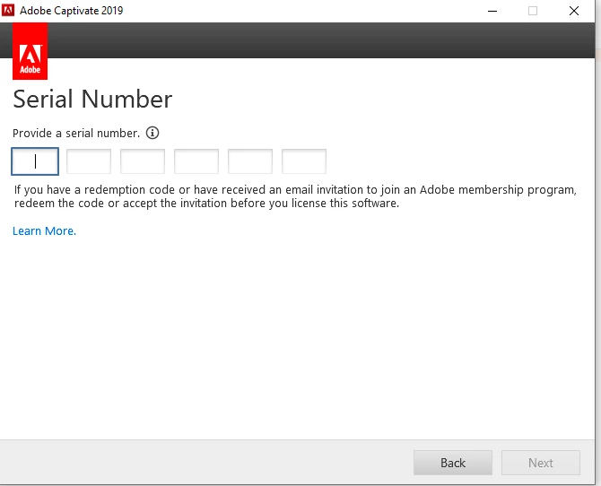Select the second serial number box
The height and width of the screenshot is (486, 601).
click(x=89, y=161)
